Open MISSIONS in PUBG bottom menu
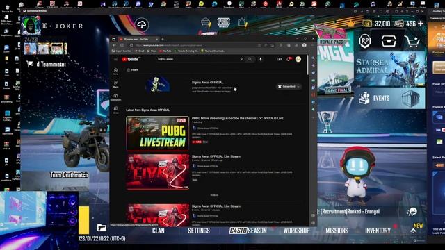 pyautogui.click(x=337, y=231)
